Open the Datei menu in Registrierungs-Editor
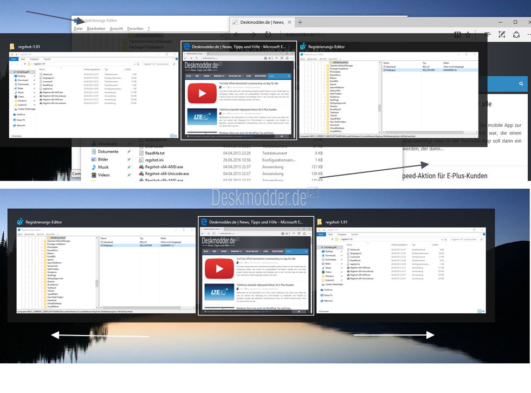 (78, 29)
